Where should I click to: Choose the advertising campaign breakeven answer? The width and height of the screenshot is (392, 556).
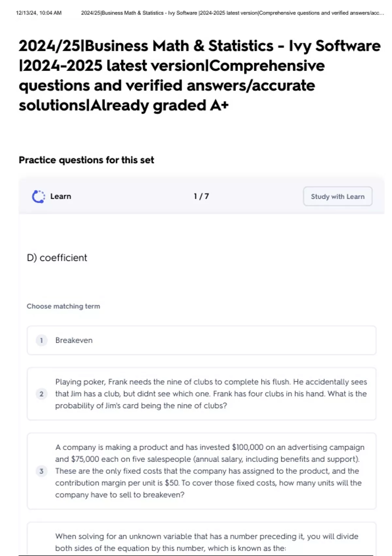202,471
